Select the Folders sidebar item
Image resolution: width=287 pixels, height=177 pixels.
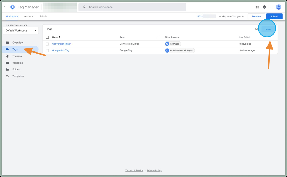coord(16,69)
